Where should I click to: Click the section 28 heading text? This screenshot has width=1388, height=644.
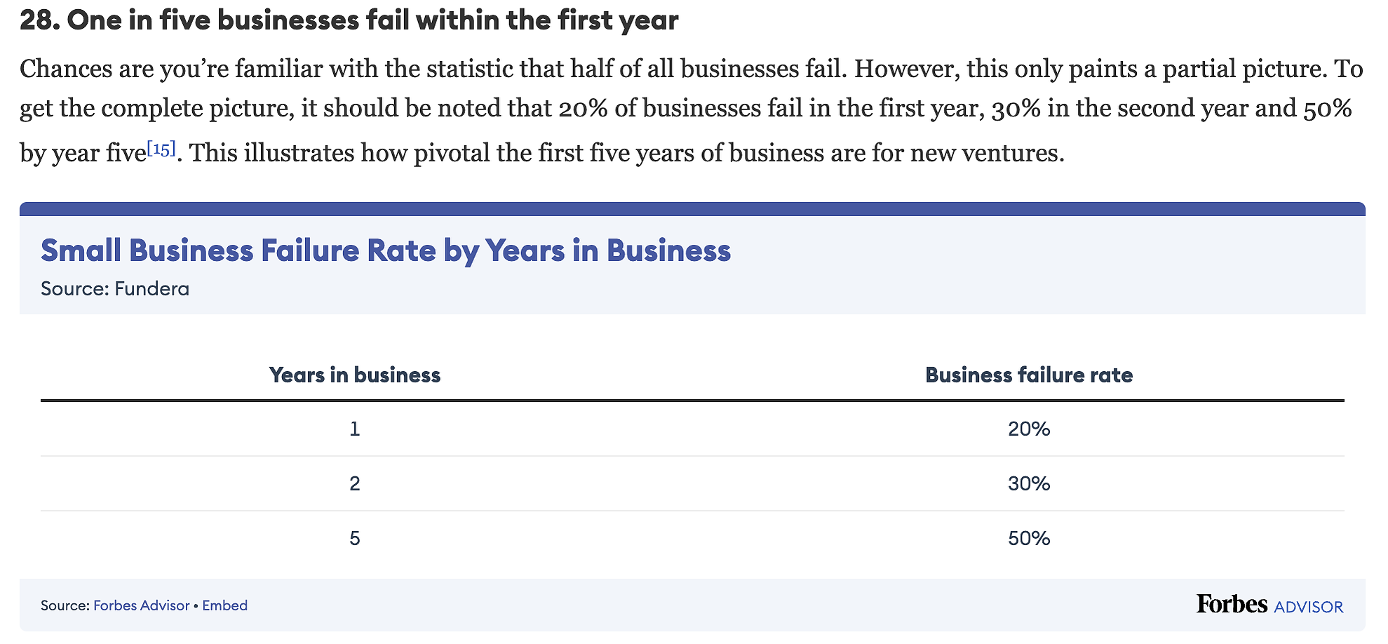click(349, 20)
